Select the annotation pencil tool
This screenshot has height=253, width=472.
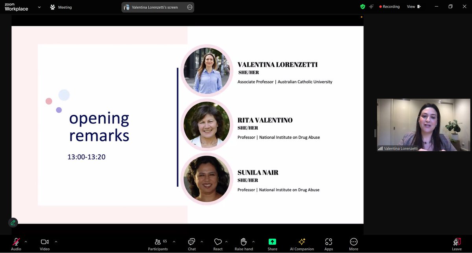coord(13,222)
